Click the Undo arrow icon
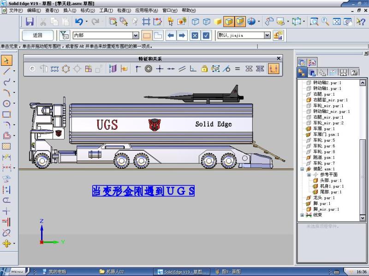 pos(79,22)
